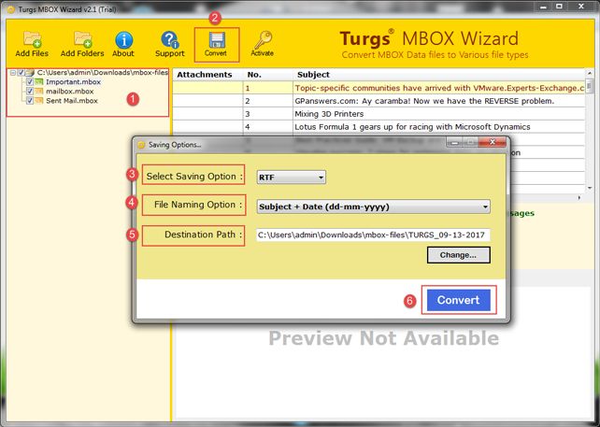Open the About info icon
The height and width of the screenshot is (427, 600).
(123, 40)
